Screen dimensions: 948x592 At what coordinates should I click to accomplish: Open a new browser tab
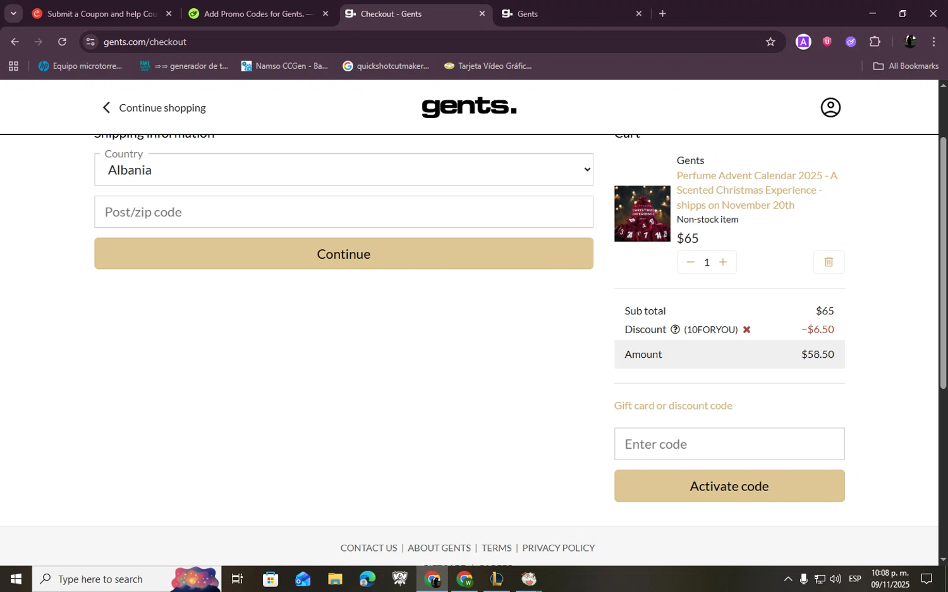click(662, 14)
